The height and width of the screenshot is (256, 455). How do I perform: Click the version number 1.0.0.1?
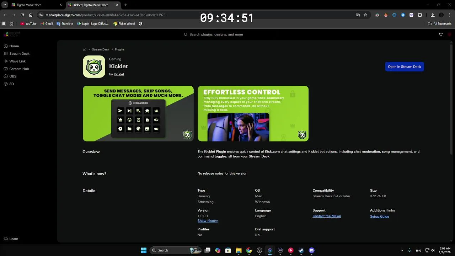[x=203, y=216]
